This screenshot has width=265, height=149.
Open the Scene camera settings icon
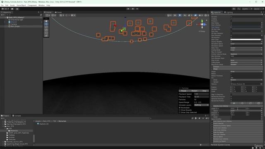[x=200, y=15]
